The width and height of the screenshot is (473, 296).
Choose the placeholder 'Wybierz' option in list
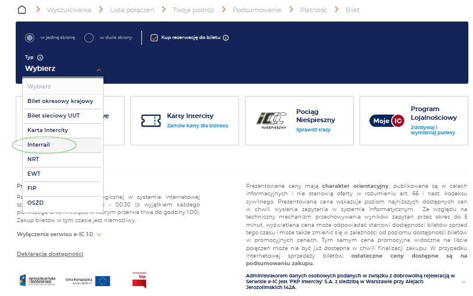[x=62, y=87]
